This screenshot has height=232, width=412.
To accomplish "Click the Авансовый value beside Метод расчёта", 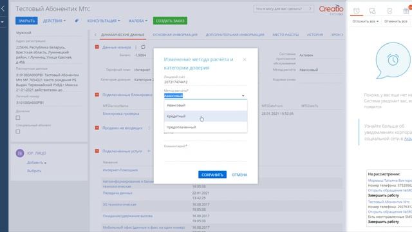I will click(308, 70).
